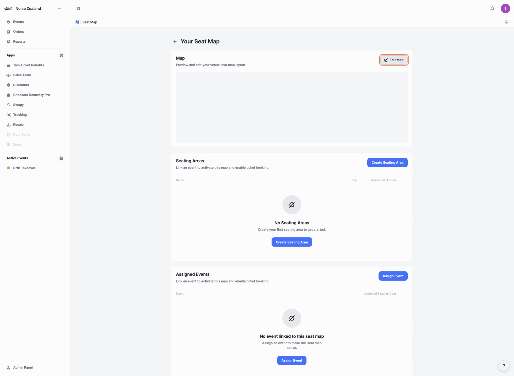514x376 pixels.
Task: Open Events in the sidebar
Action: point(18,22)
